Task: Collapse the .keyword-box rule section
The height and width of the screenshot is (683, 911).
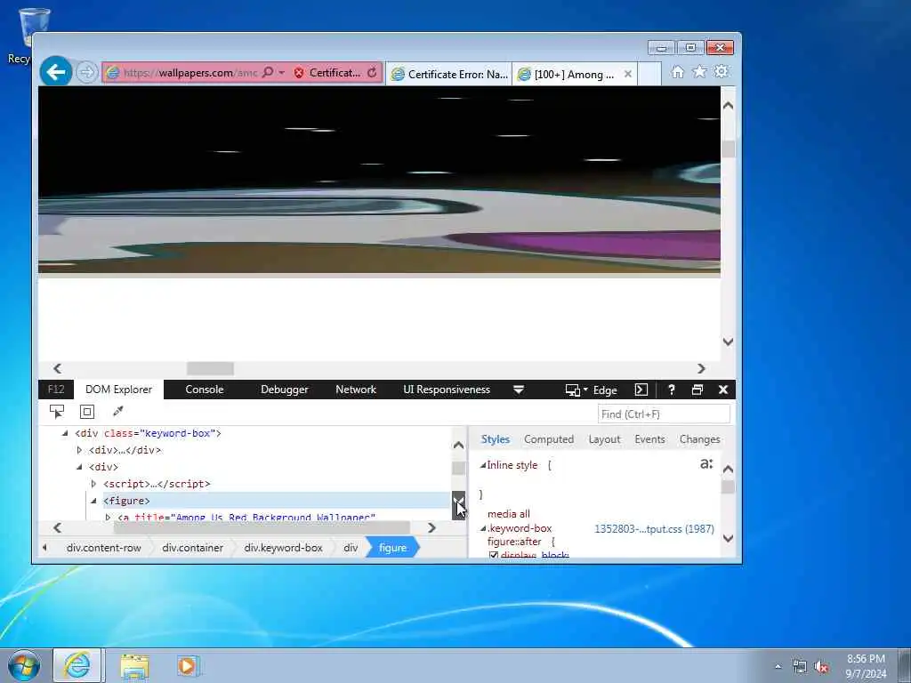Action: click(x=482, y=528)
